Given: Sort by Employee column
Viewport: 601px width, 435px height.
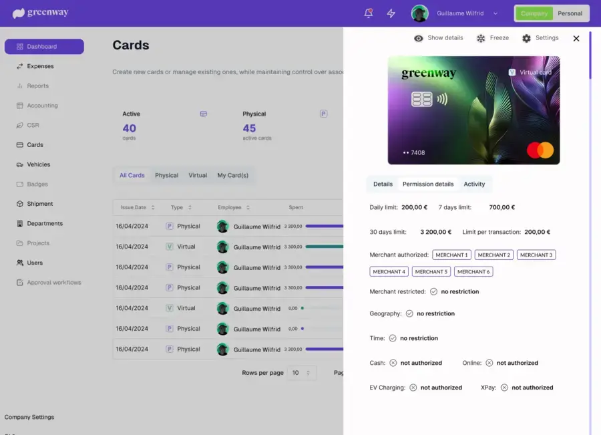Looking at the screenshot, I should pyautogui.click(x=234, y=207).
